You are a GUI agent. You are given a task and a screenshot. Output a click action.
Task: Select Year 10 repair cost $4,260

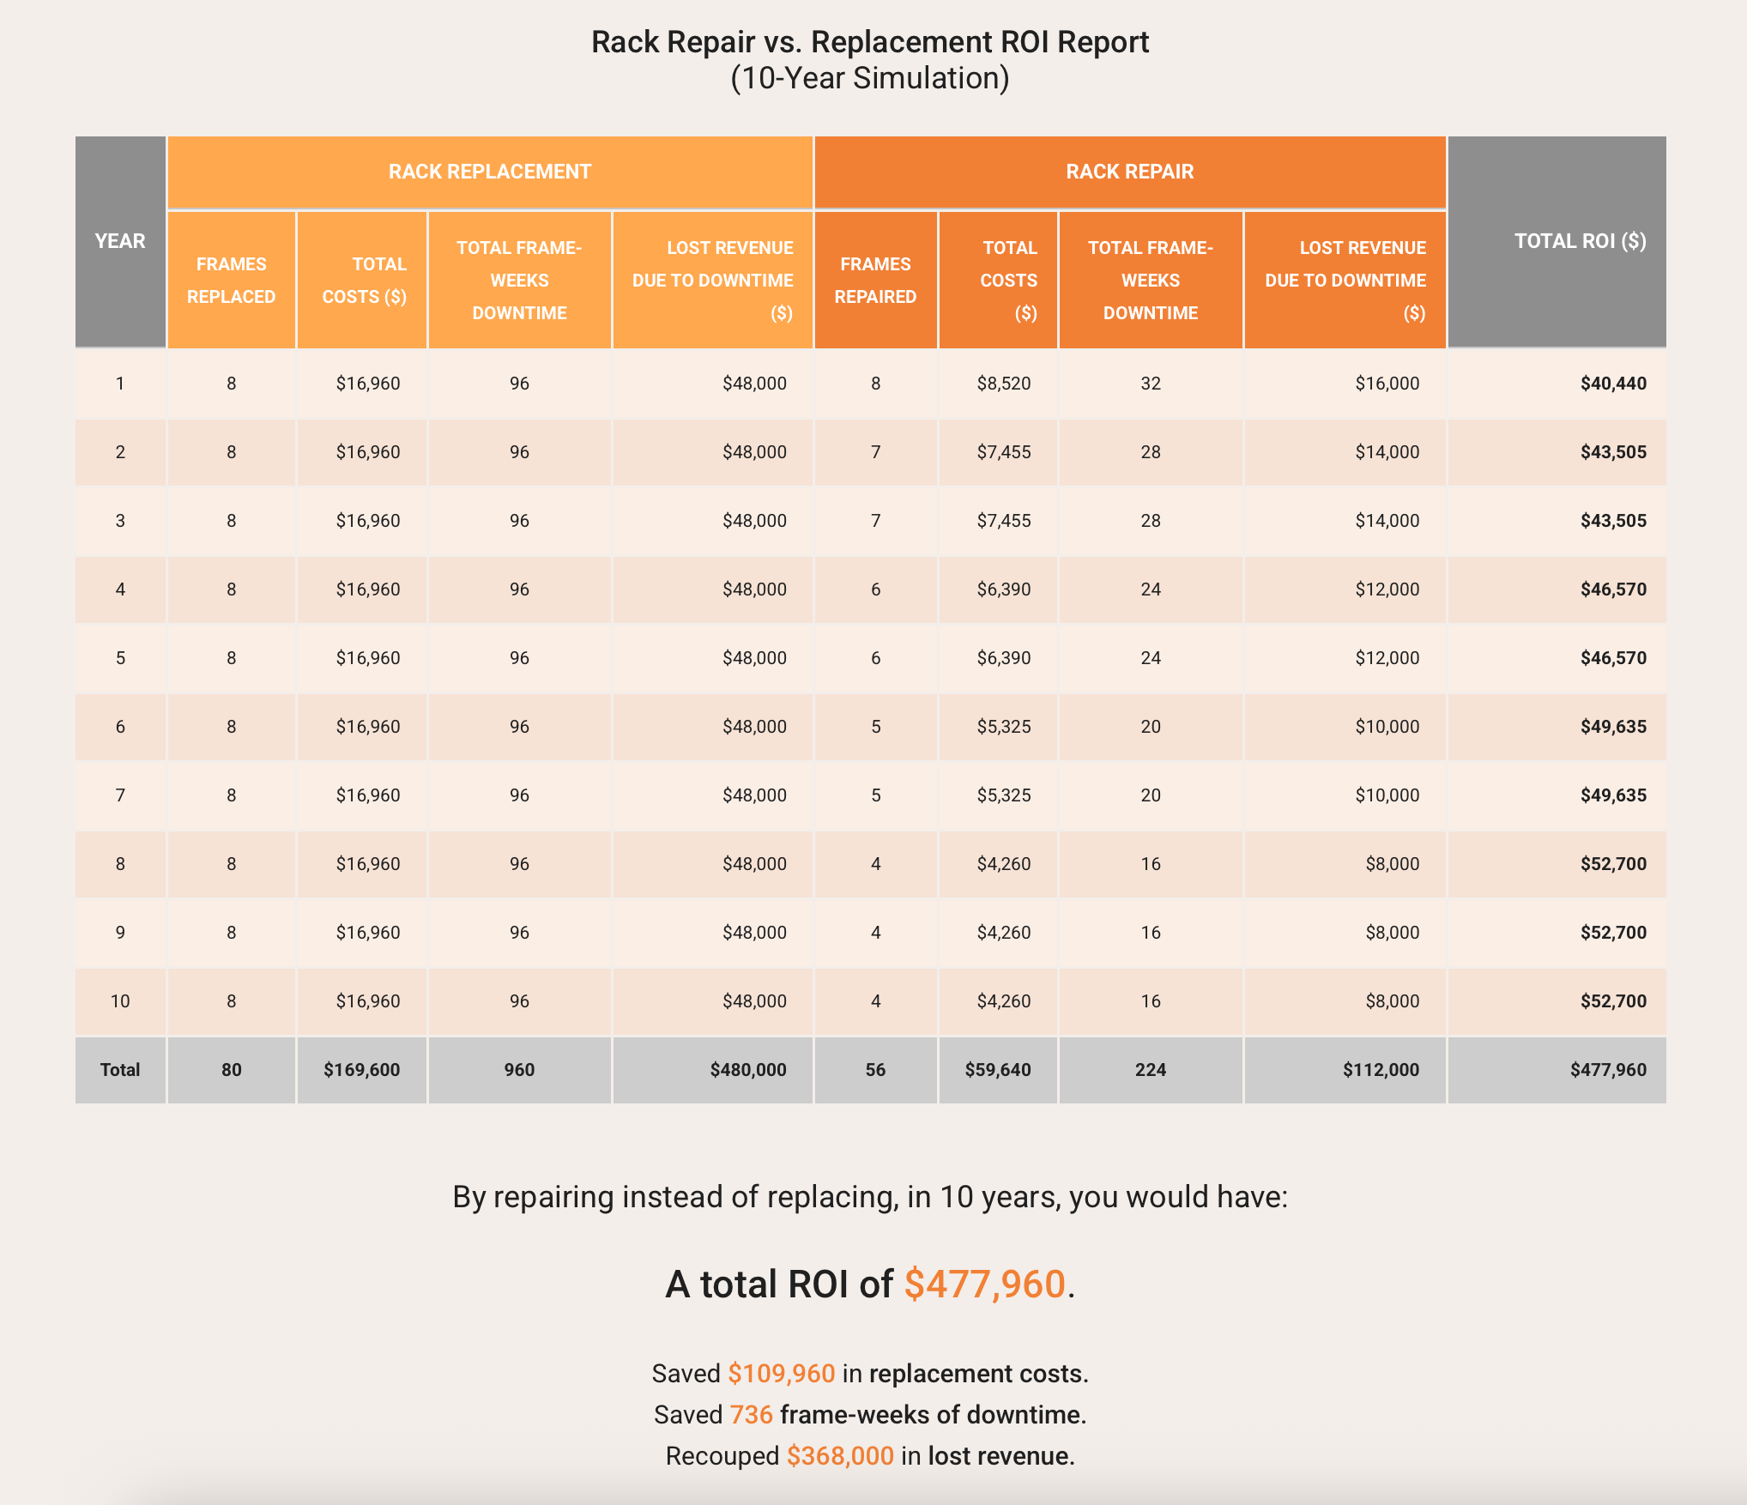click(1003, 1001)
